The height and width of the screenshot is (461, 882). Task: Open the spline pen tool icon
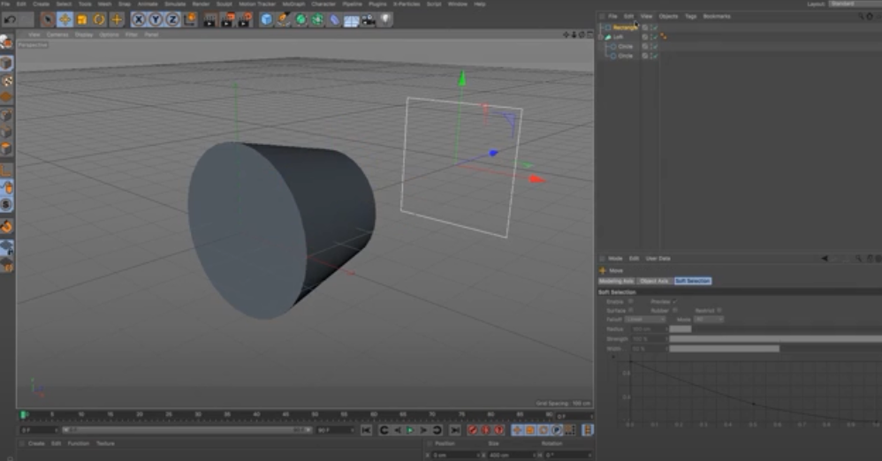284,19
